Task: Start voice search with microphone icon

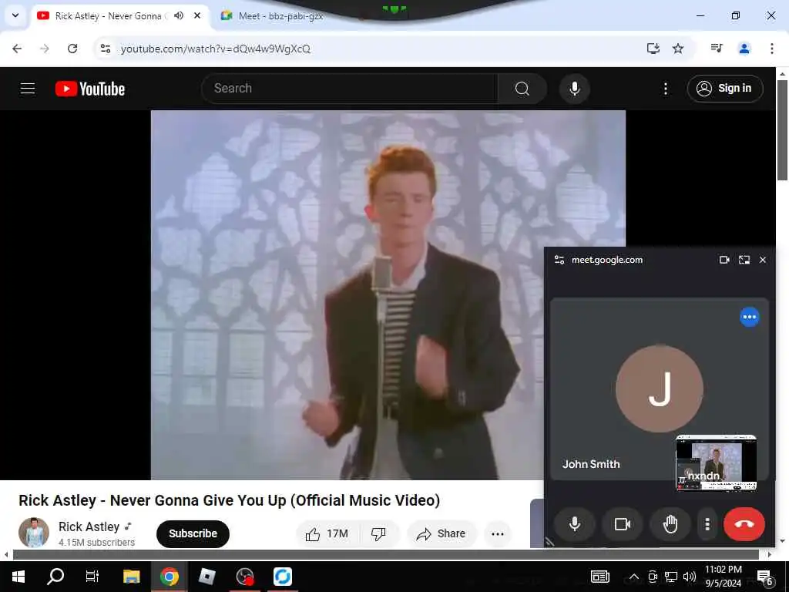Action: (574, 89)
